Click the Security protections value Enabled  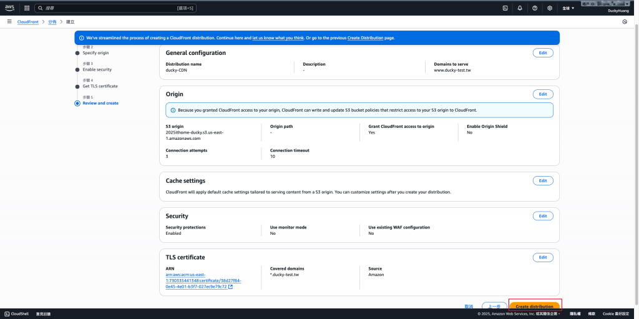tap(173, 233)
